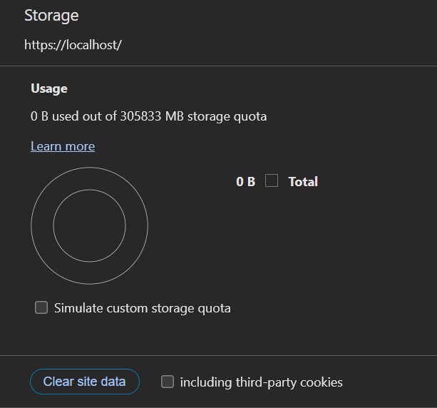
Task: Click the divider line below localhost URL
Action: tap(218, 66)
